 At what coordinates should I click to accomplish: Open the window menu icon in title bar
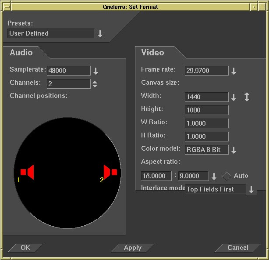(x=7, y=7)
